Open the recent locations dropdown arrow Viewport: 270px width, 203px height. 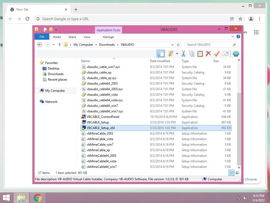(x=54, y=45)
